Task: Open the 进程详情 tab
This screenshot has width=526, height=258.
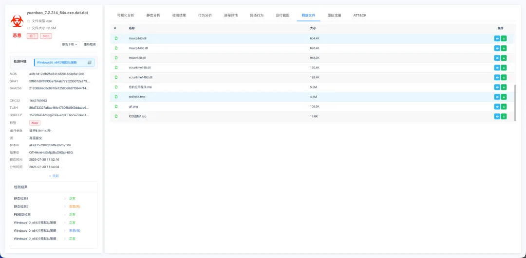Action: point(231,16)
